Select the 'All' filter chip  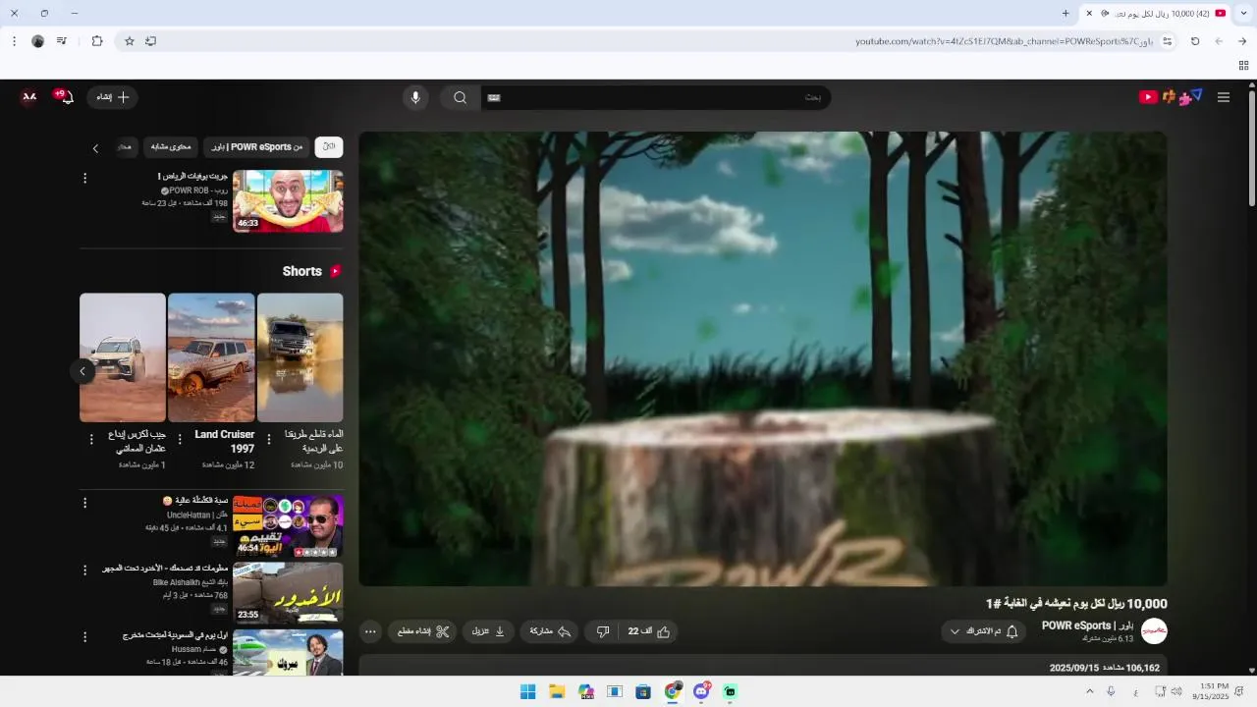[x=329, y=146]
